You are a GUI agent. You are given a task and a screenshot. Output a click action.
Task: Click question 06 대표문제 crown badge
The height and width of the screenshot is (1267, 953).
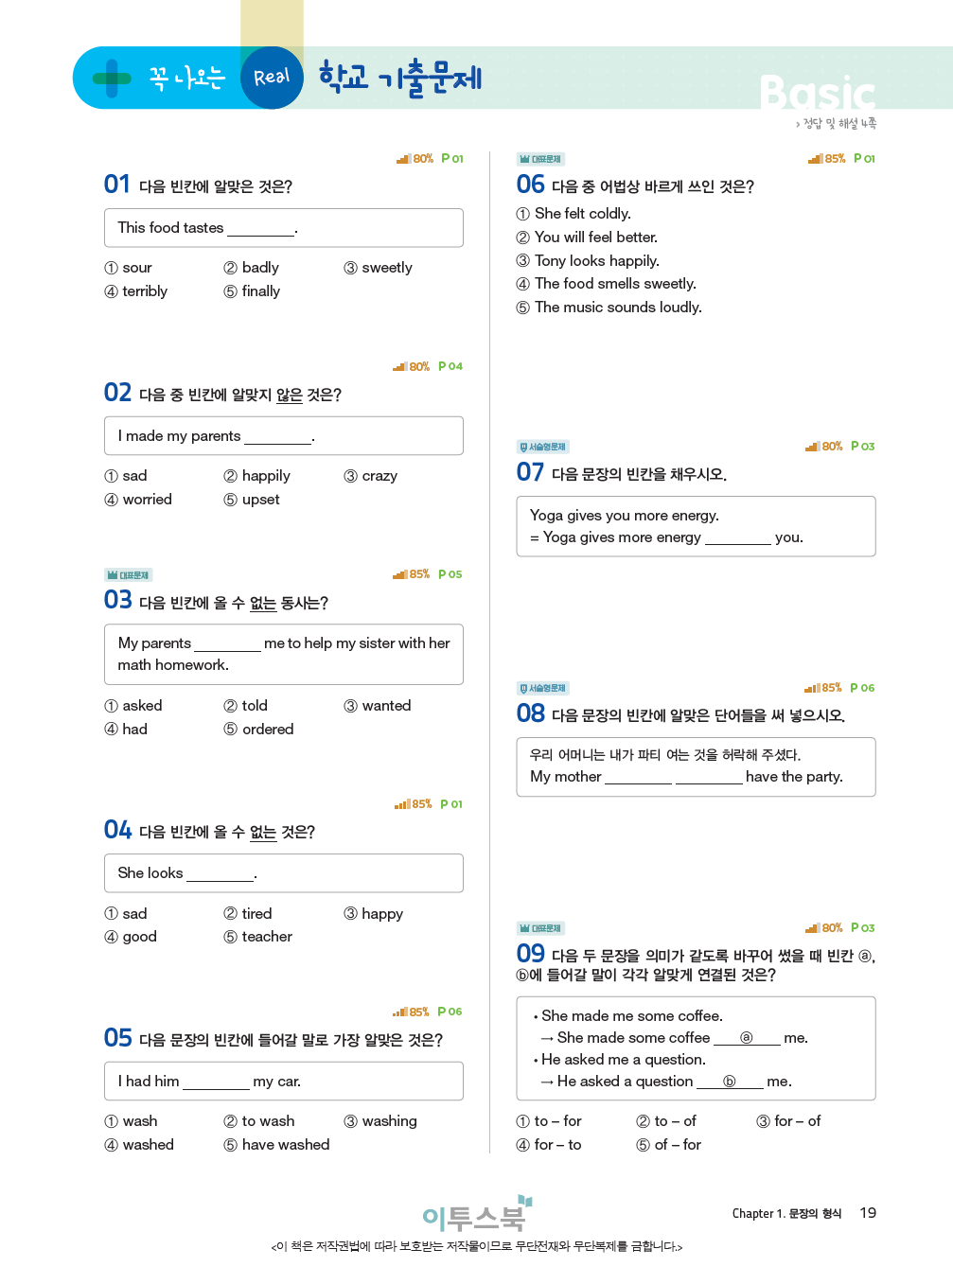[x=540, y=159]
